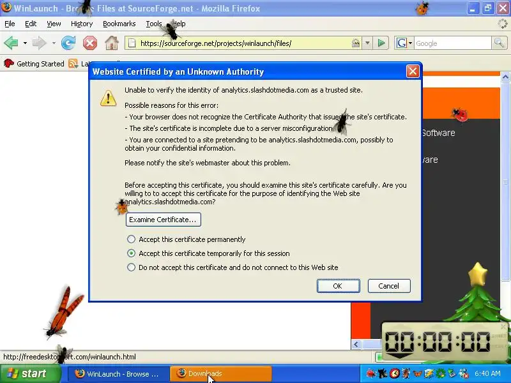The height and width of the screenshot is (383, 511).
Task: Click the padlock icon in the address bar
Action: (356, 43)
